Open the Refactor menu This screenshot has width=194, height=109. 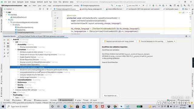click(40, 2)
